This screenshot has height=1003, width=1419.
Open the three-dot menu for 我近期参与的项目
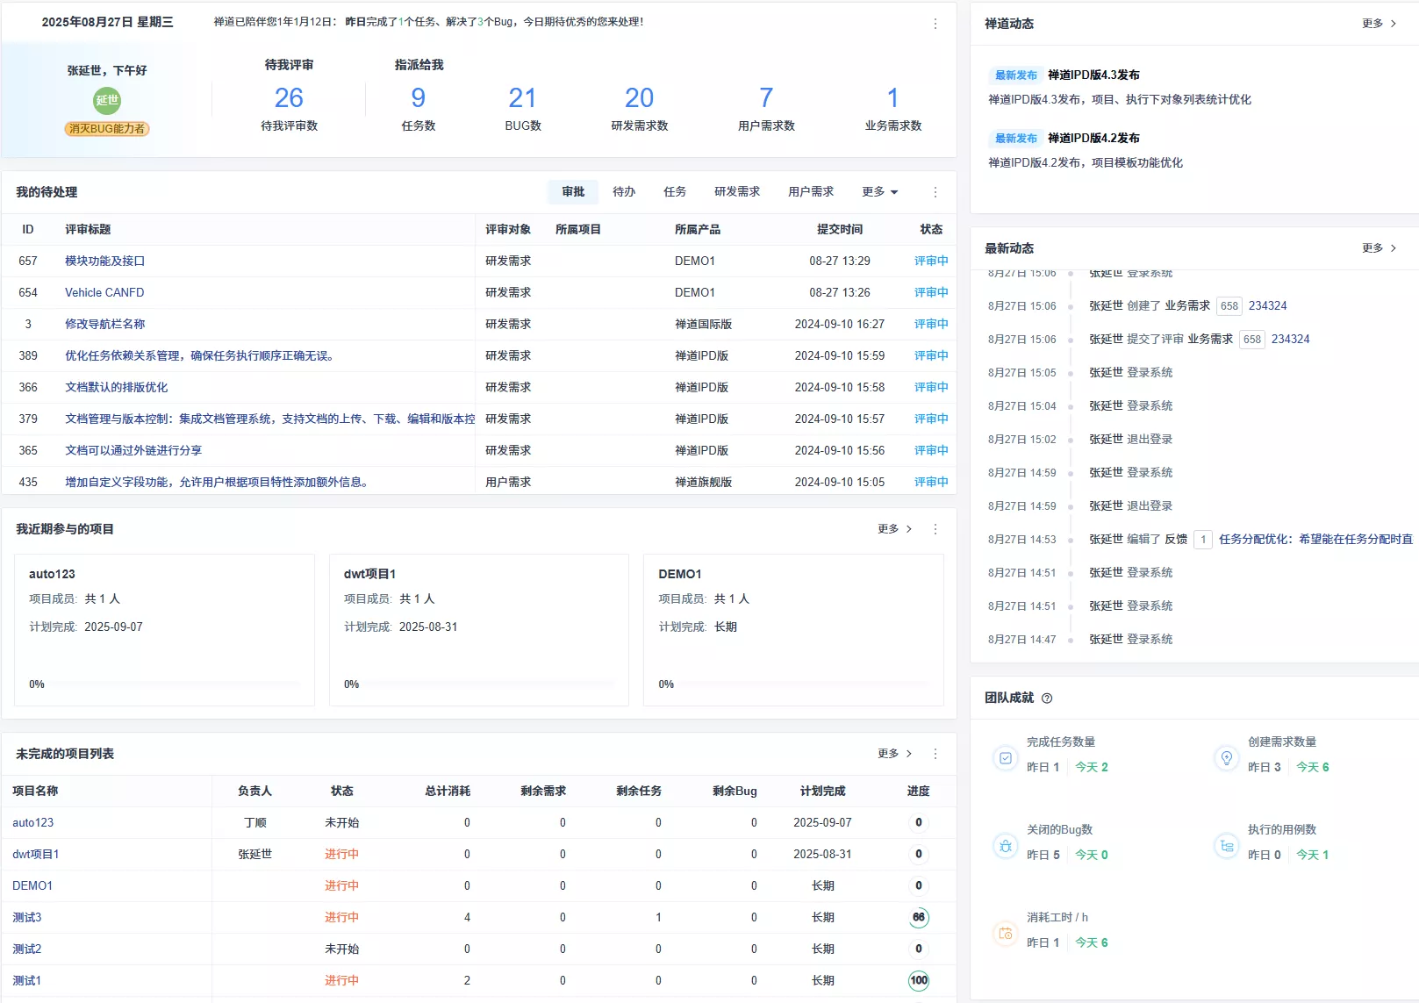(935, 529)
